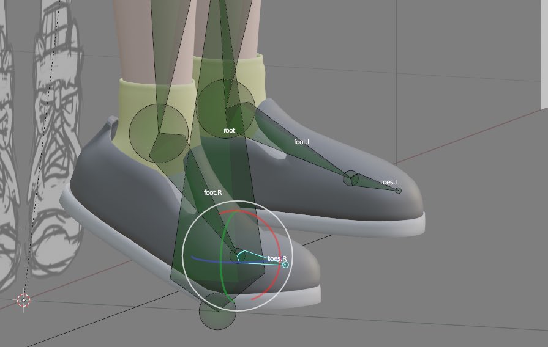Grab the green rotation gizmo arc
The width and height of the screenshot is (548, 347).
[x=222, y=258]
